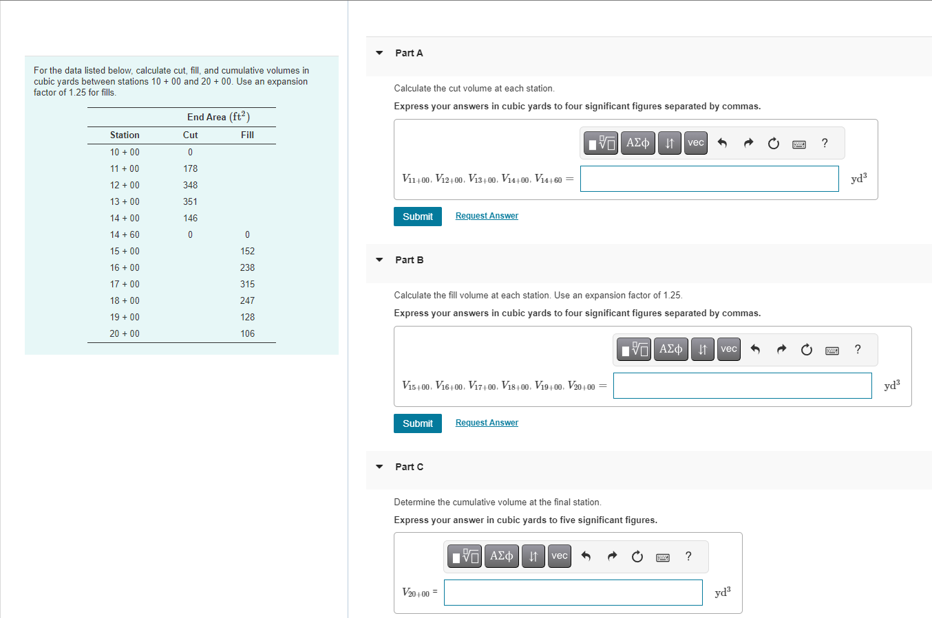Insert vec notation in Part B toolbar
The width and height of the screenshot is (932, 618).
click(729, 350)
